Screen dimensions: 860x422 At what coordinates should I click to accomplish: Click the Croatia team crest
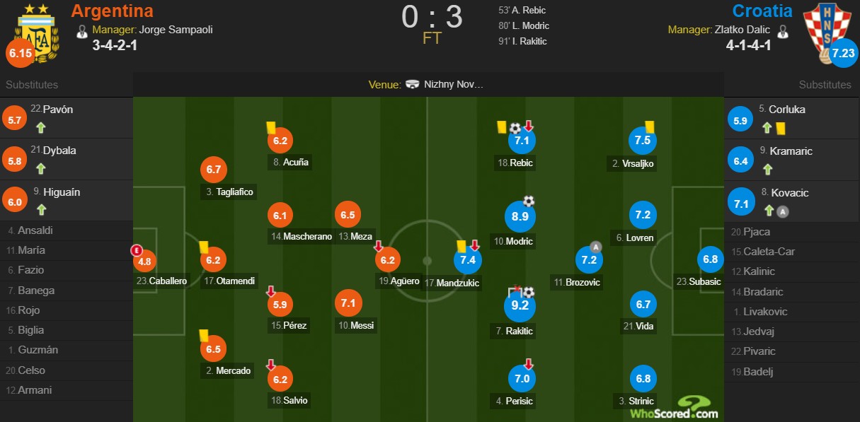822,33
